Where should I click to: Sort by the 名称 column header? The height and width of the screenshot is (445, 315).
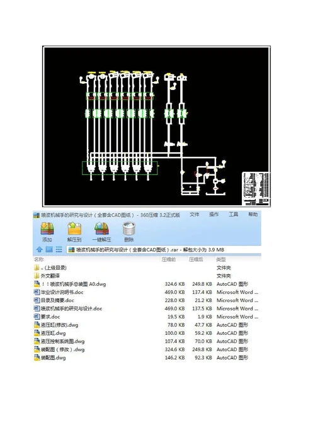(x=39, y=259)
